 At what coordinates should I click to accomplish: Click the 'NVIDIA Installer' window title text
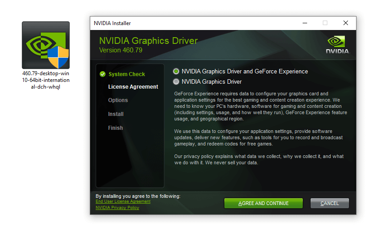(x=112, y=23)
